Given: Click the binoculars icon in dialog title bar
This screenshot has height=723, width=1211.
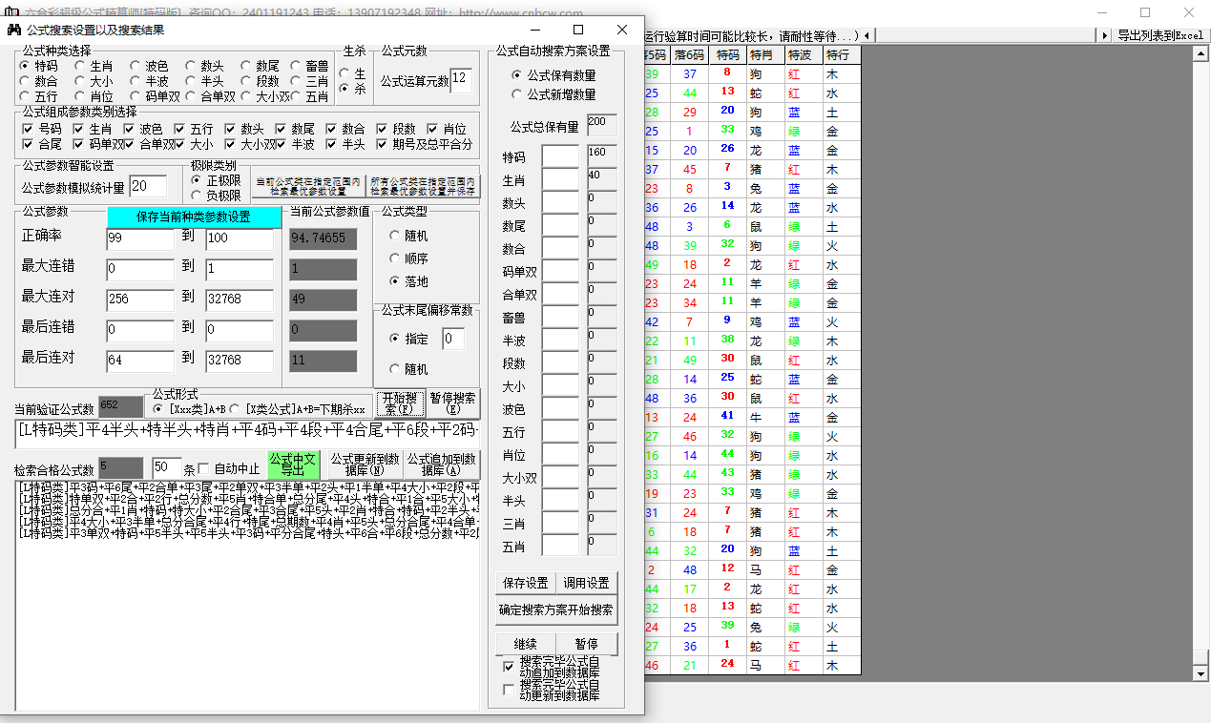Looking at the screenshot, I should coord(15,30).
